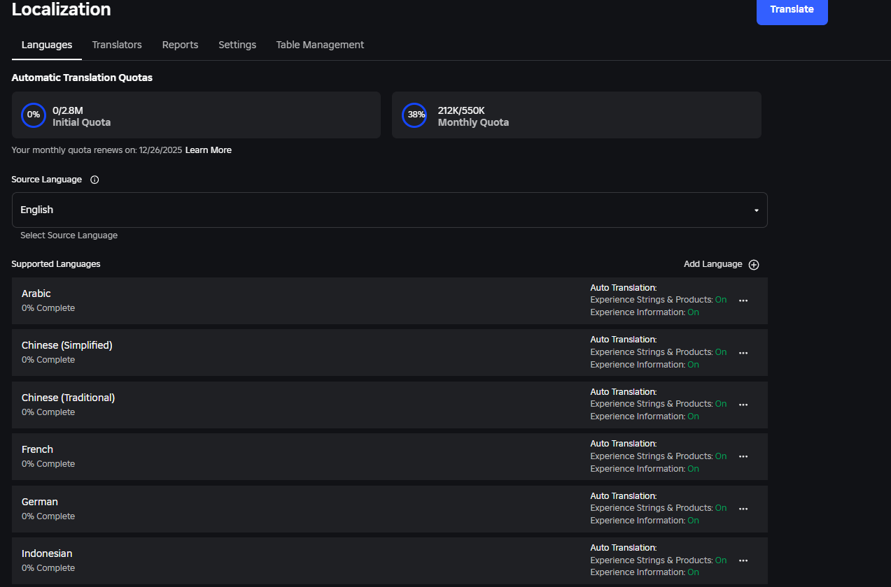Screen dimensions: 891x587
Task: Click the Automatic Translation Quotas heading
Action: [x=82, y=78]
